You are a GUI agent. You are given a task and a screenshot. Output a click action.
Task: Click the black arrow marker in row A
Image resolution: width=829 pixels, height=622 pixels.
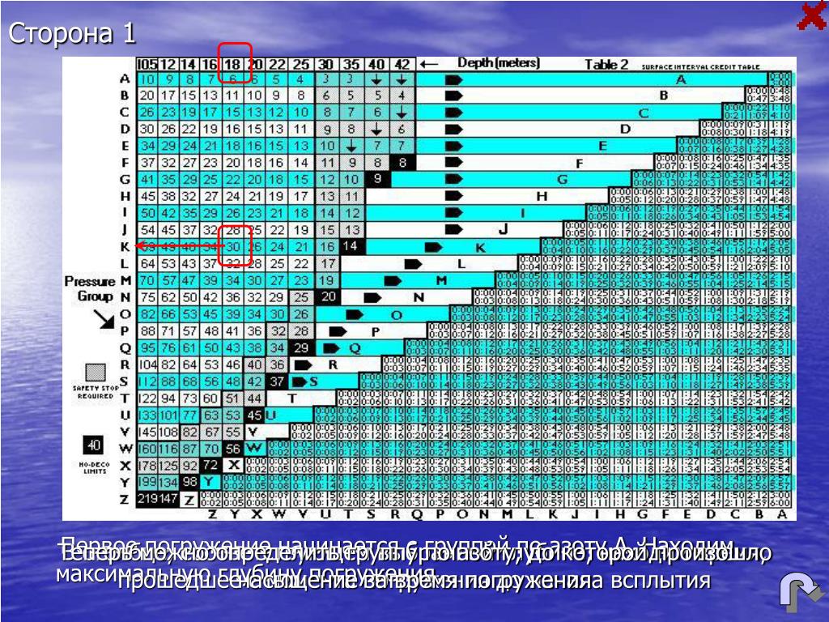(453, 80)
